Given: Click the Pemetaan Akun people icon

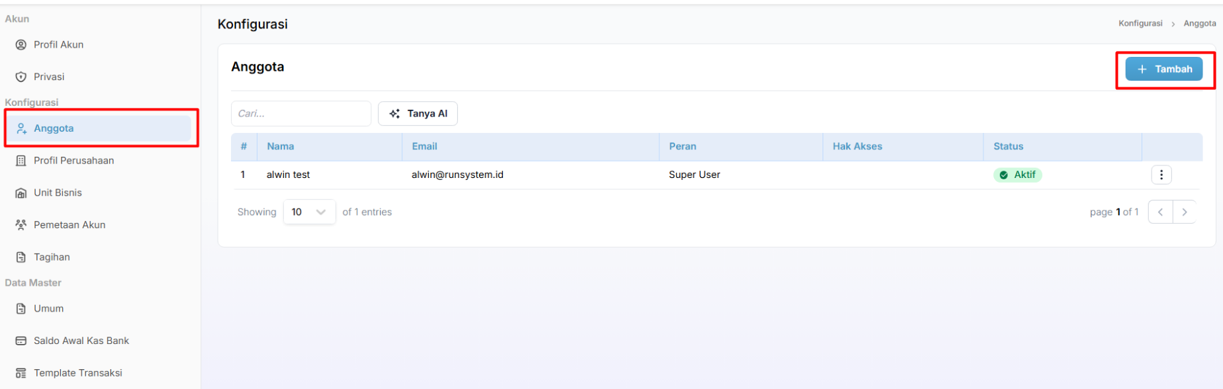Looking at the screenshot, I should (21, 225).
